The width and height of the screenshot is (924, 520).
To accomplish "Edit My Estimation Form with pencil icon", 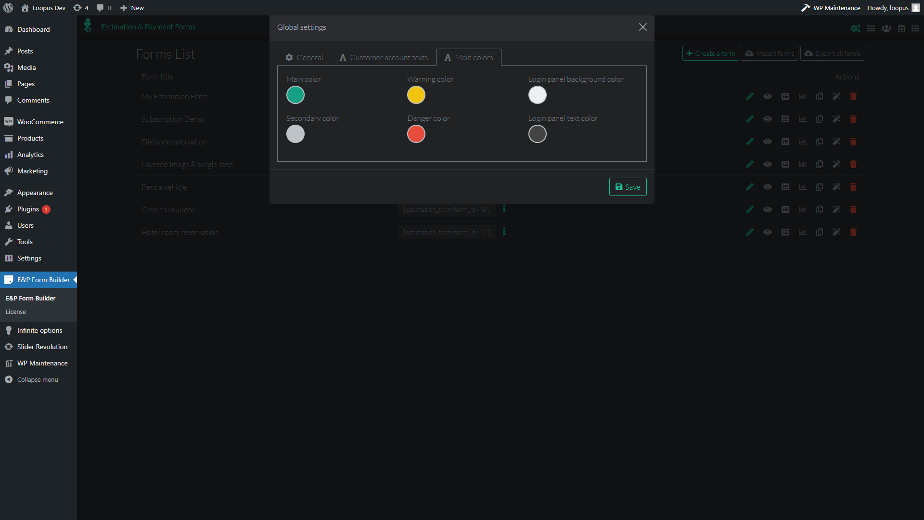I will point(749,96).
